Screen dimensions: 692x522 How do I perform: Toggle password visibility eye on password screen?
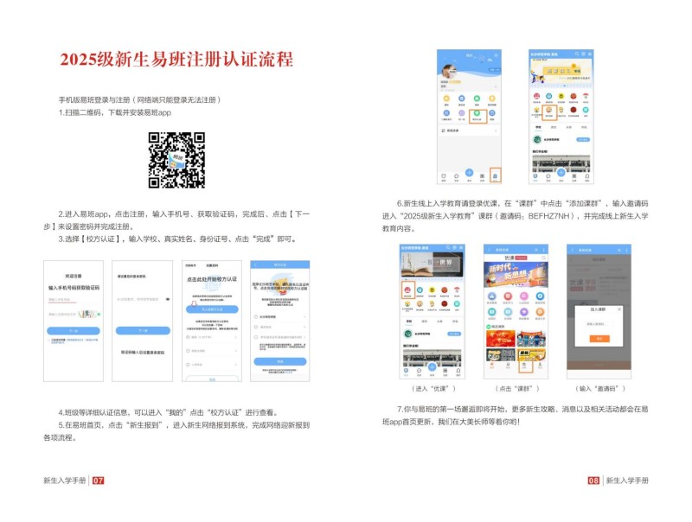pos(166,300)
